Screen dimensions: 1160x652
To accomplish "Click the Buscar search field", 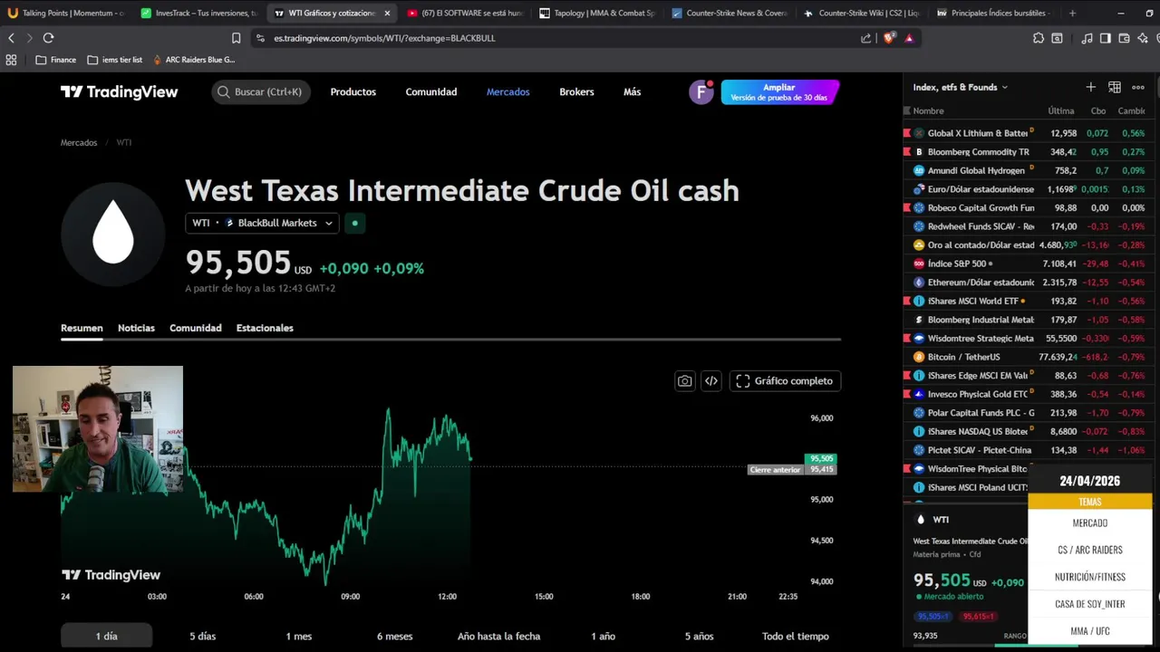I will (x=261, y=91).
